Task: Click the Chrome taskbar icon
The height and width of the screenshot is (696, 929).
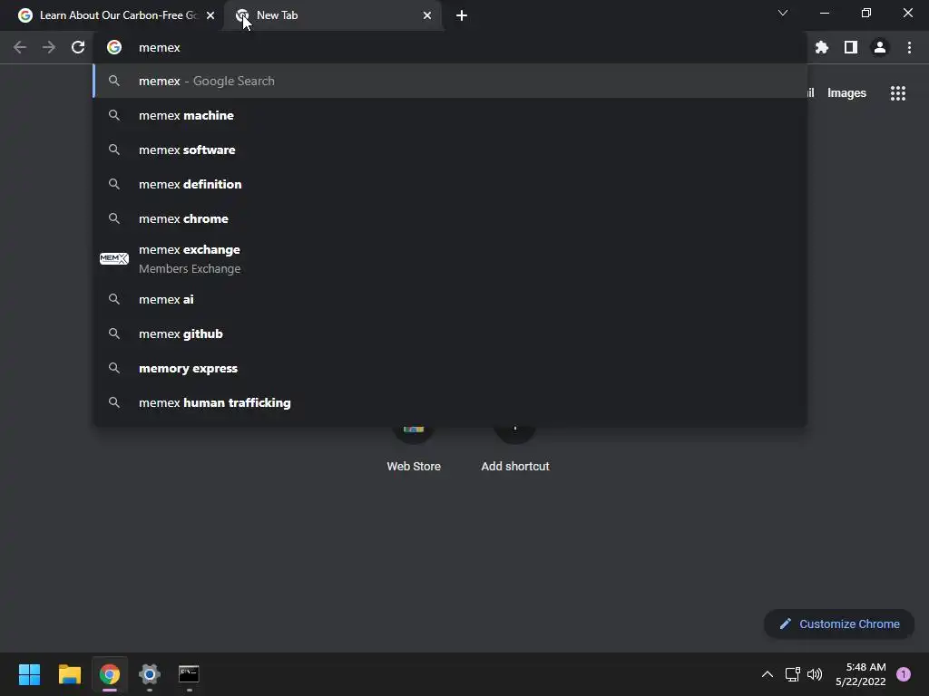Action: [110, 674]
